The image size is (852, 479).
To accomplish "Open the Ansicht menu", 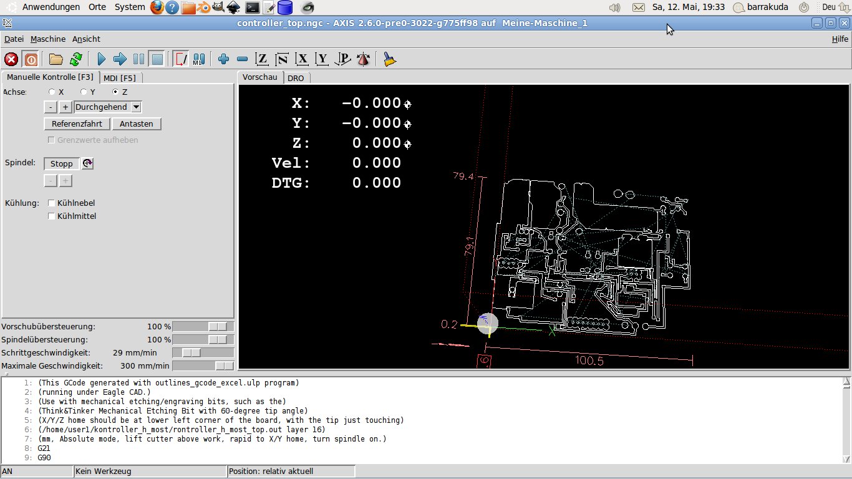I will tap(86, 39).
